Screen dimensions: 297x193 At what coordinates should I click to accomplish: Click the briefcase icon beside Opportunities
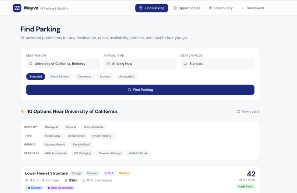click(175, 8)
